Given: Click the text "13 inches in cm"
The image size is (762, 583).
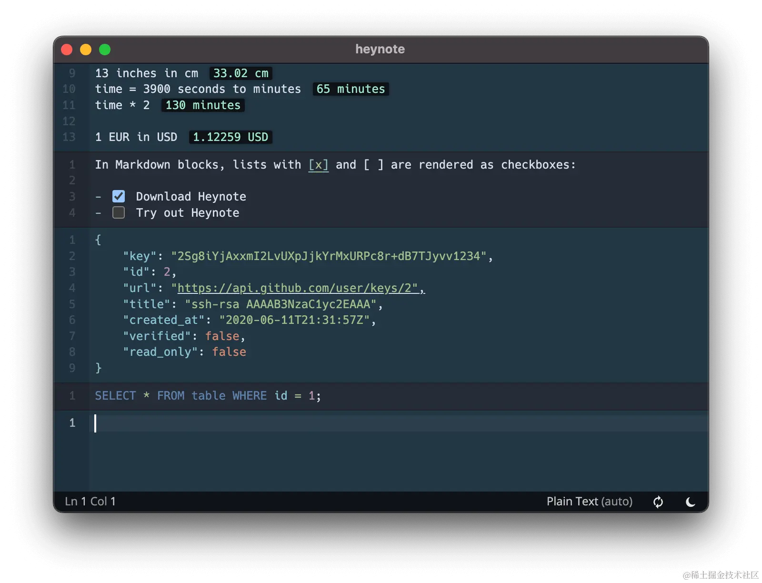Looking at the screenshot, I should click(147, 73).
